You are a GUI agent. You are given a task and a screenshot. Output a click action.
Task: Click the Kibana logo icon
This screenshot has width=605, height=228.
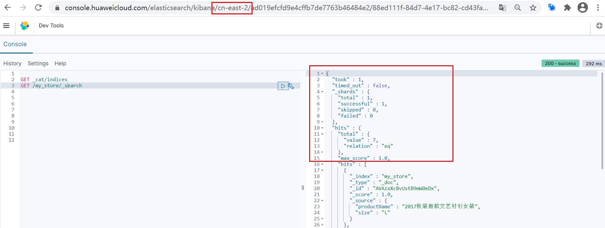click(25, 25)
